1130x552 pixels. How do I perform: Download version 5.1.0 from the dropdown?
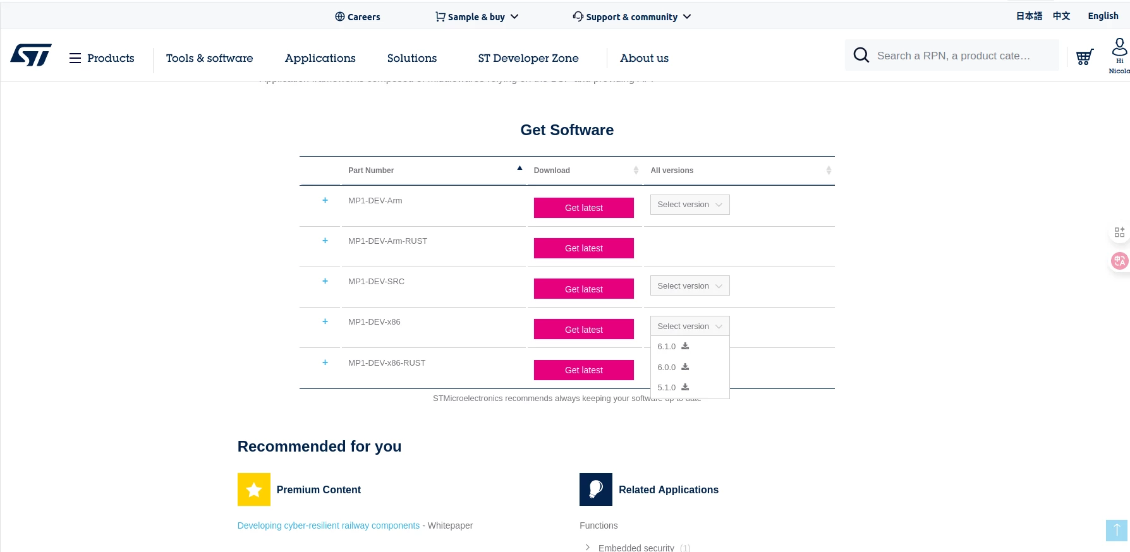click(x=685, y=387)
